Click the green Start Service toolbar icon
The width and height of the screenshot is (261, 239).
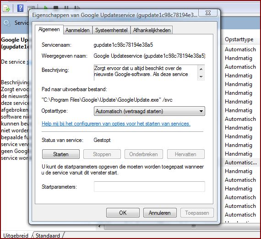tap(46, 8)
